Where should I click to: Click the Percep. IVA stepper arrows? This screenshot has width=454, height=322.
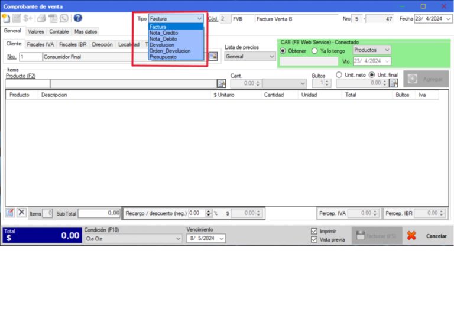(x=375, y=213)
